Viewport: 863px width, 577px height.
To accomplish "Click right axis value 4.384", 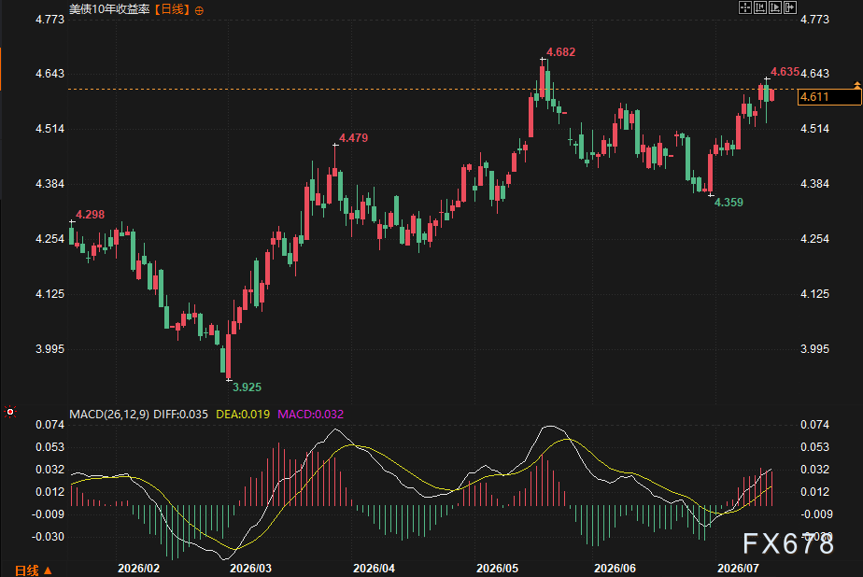I will click(x=814, y=184).
